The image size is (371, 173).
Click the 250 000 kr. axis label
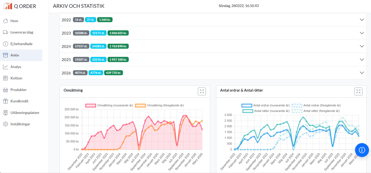coord(72,109)
